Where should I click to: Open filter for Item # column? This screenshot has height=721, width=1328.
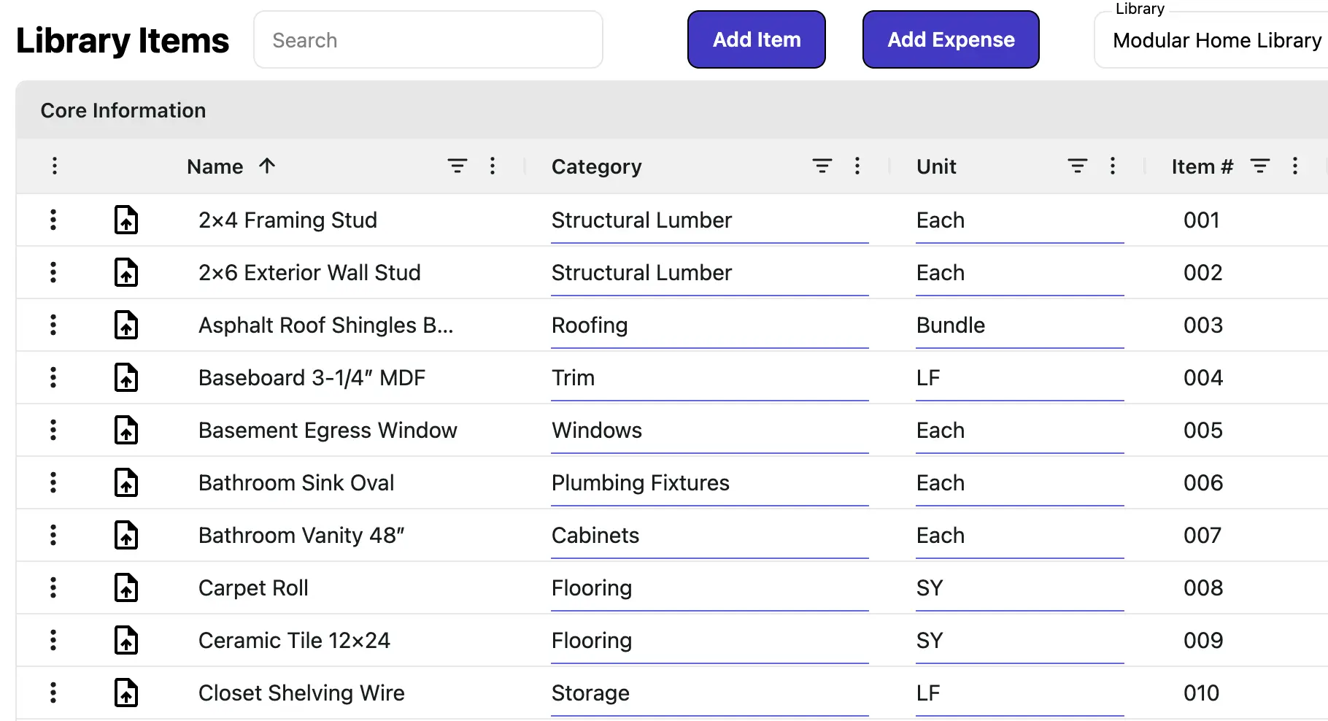[x=1259, y=166]
